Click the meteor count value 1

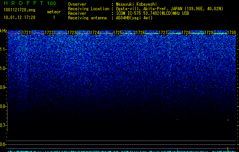point(54,17)
